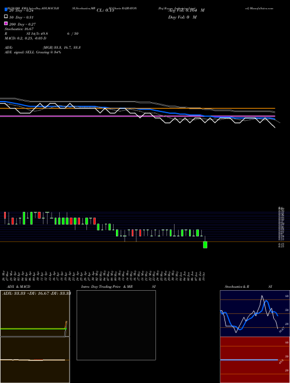Select the '50 Day = 0.31' legend text
This screenshot has width=290, height=383.
pos(21,17)
